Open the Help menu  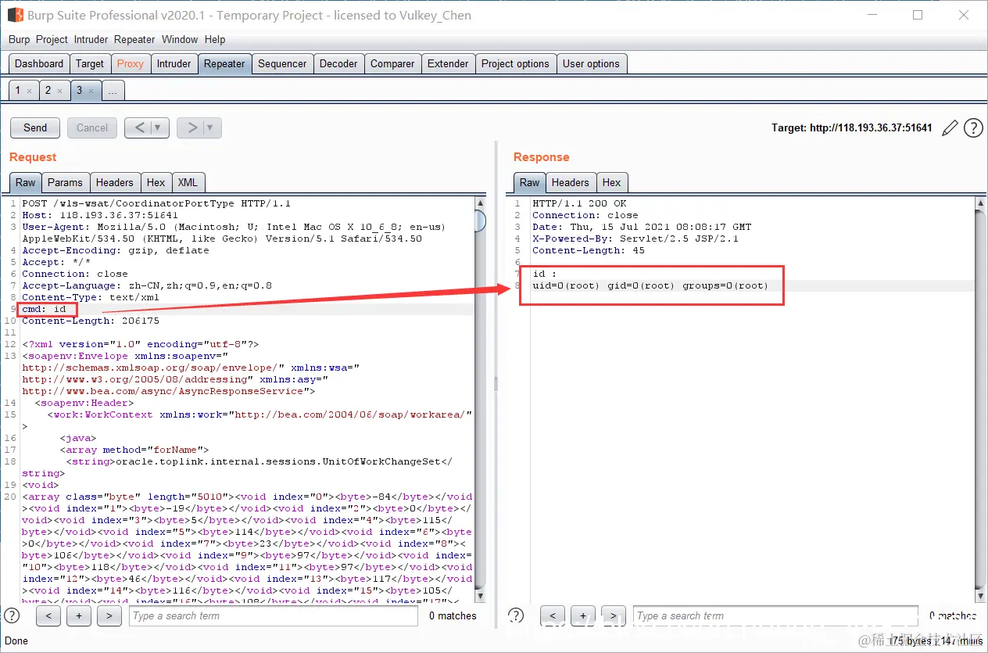pyautogui.click(x=215, y=39)
